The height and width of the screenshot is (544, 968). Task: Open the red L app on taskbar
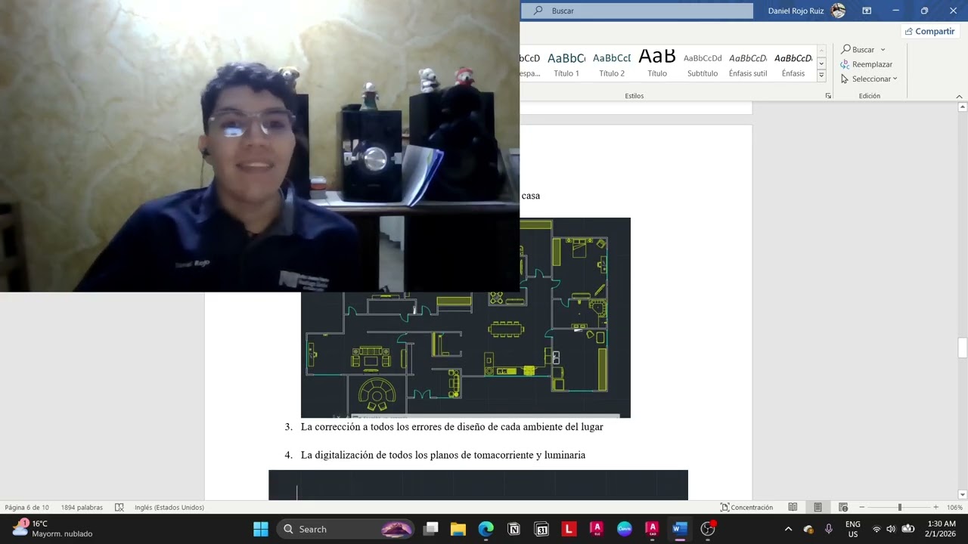tap(569, 529)
